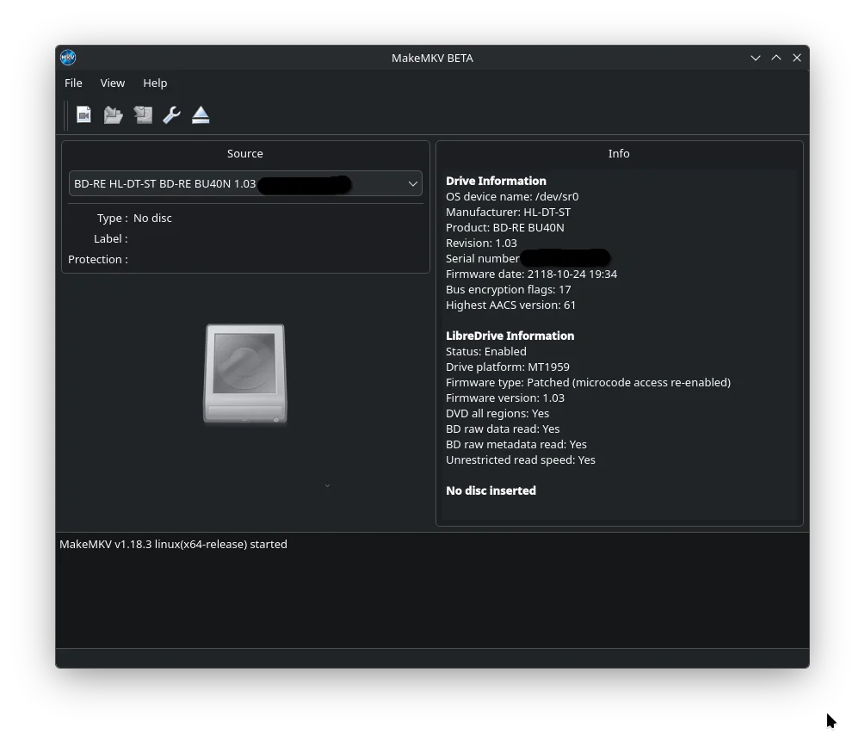Image resolution: width=865 pixels, height=734 pixels.
Task: Click 'Unrestricted read speed: Yes' text
Action: (x=520, y=460)
